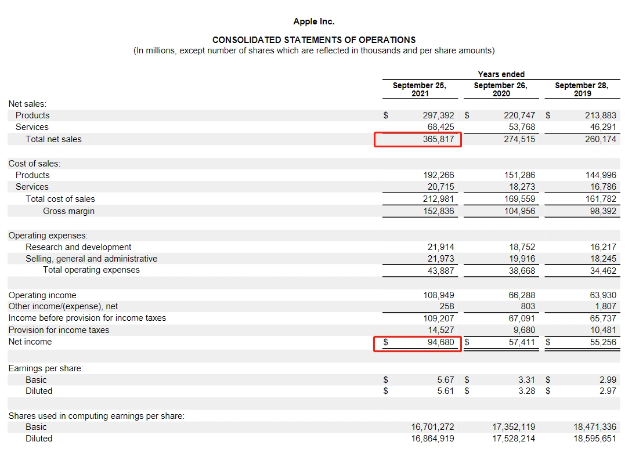Click the 2021 basic shares value 16,701,272
The width and height of the screenshot is (632, 449).
(432, 427)
